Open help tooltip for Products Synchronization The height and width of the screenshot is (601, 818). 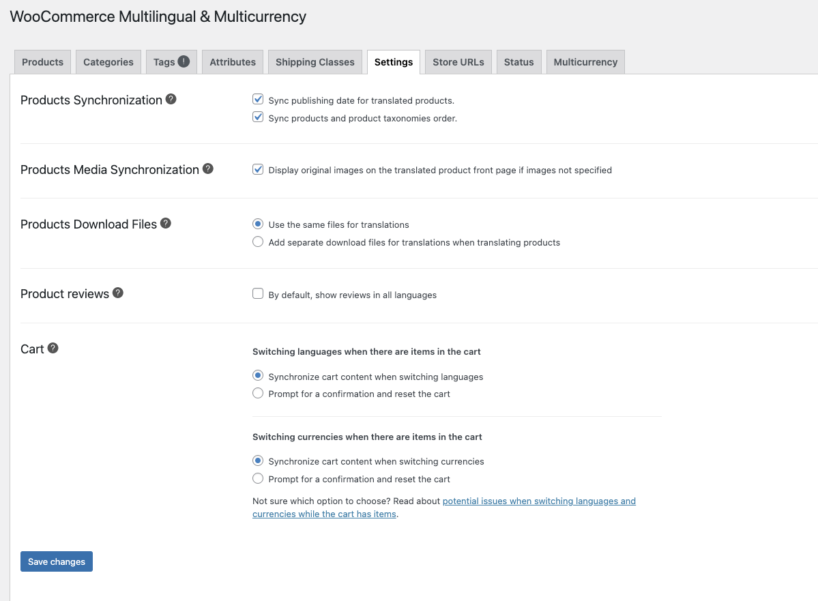(171, 99)
